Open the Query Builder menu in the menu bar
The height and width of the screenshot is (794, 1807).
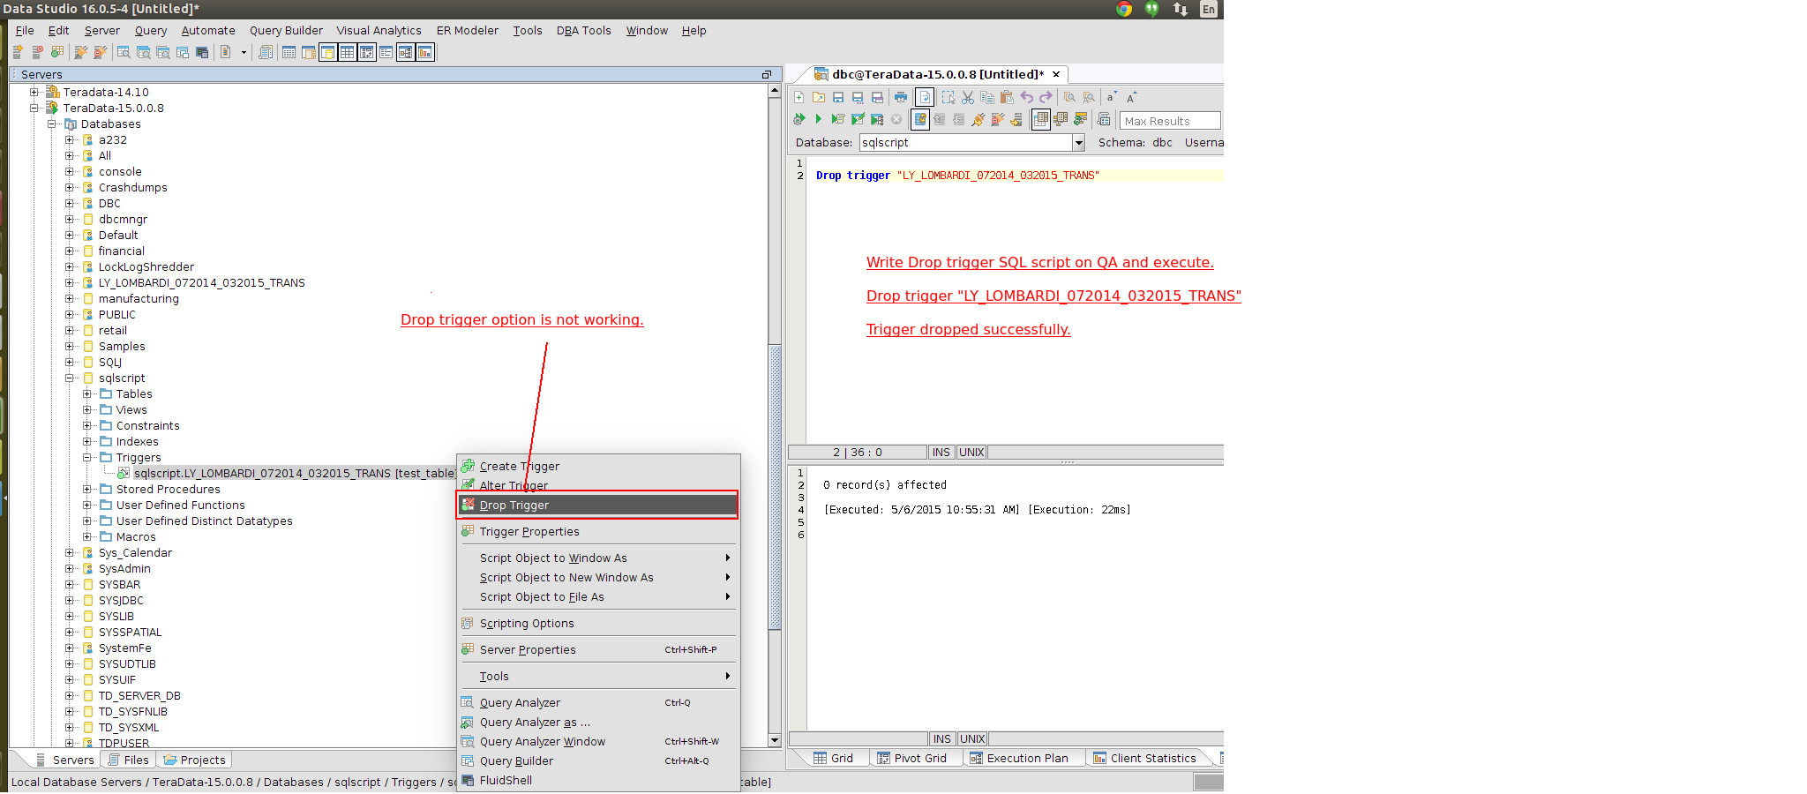tap(286, 30)
